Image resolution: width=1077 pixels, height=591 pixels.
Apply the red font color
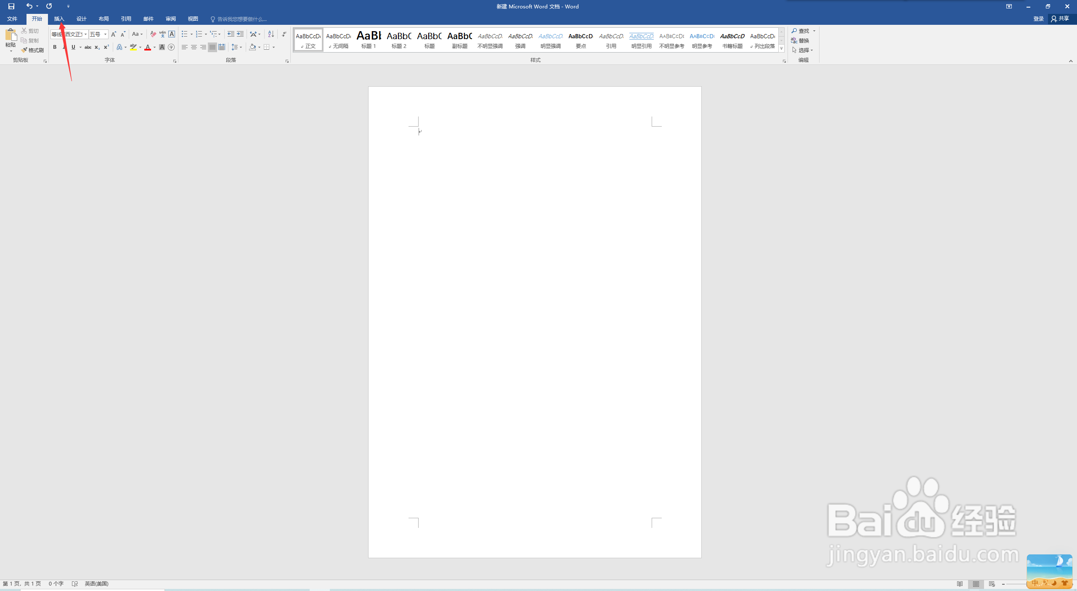148,47
